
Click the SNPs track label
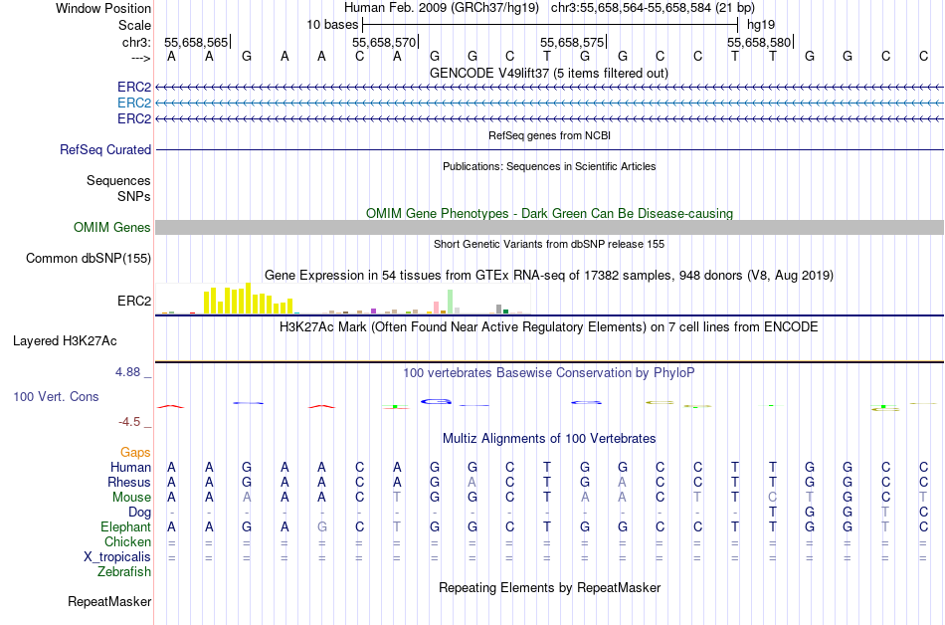click(x=134, y=196)
